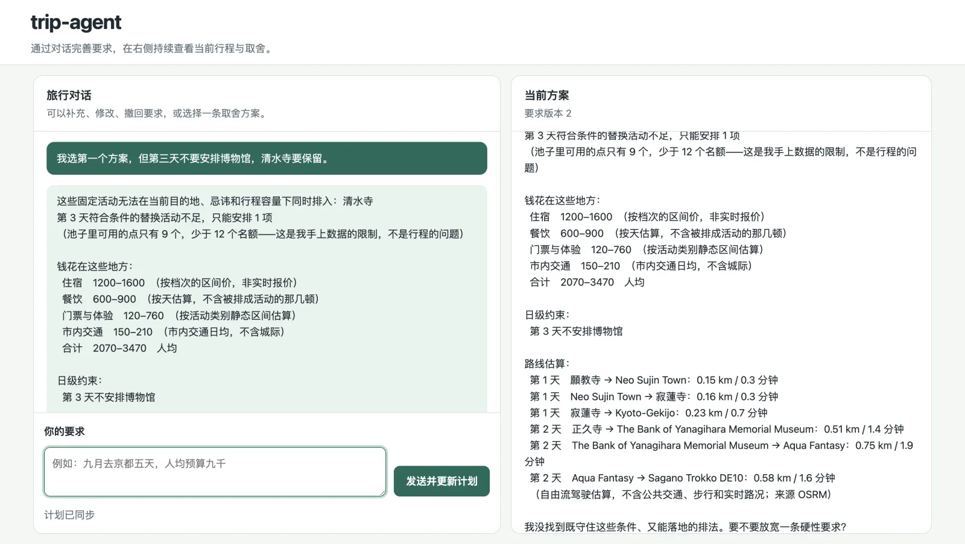Click 合计 2070–3470 line in 当前方案 panel

[587, 281]
